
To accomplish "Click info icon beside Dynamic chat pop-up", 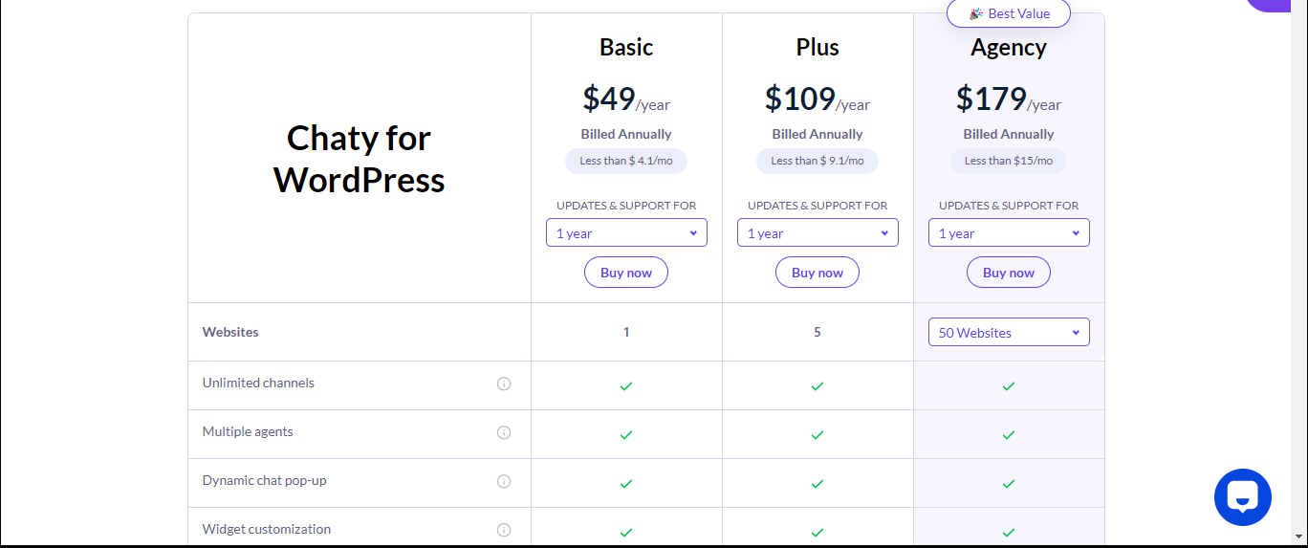I will (504, 481).
